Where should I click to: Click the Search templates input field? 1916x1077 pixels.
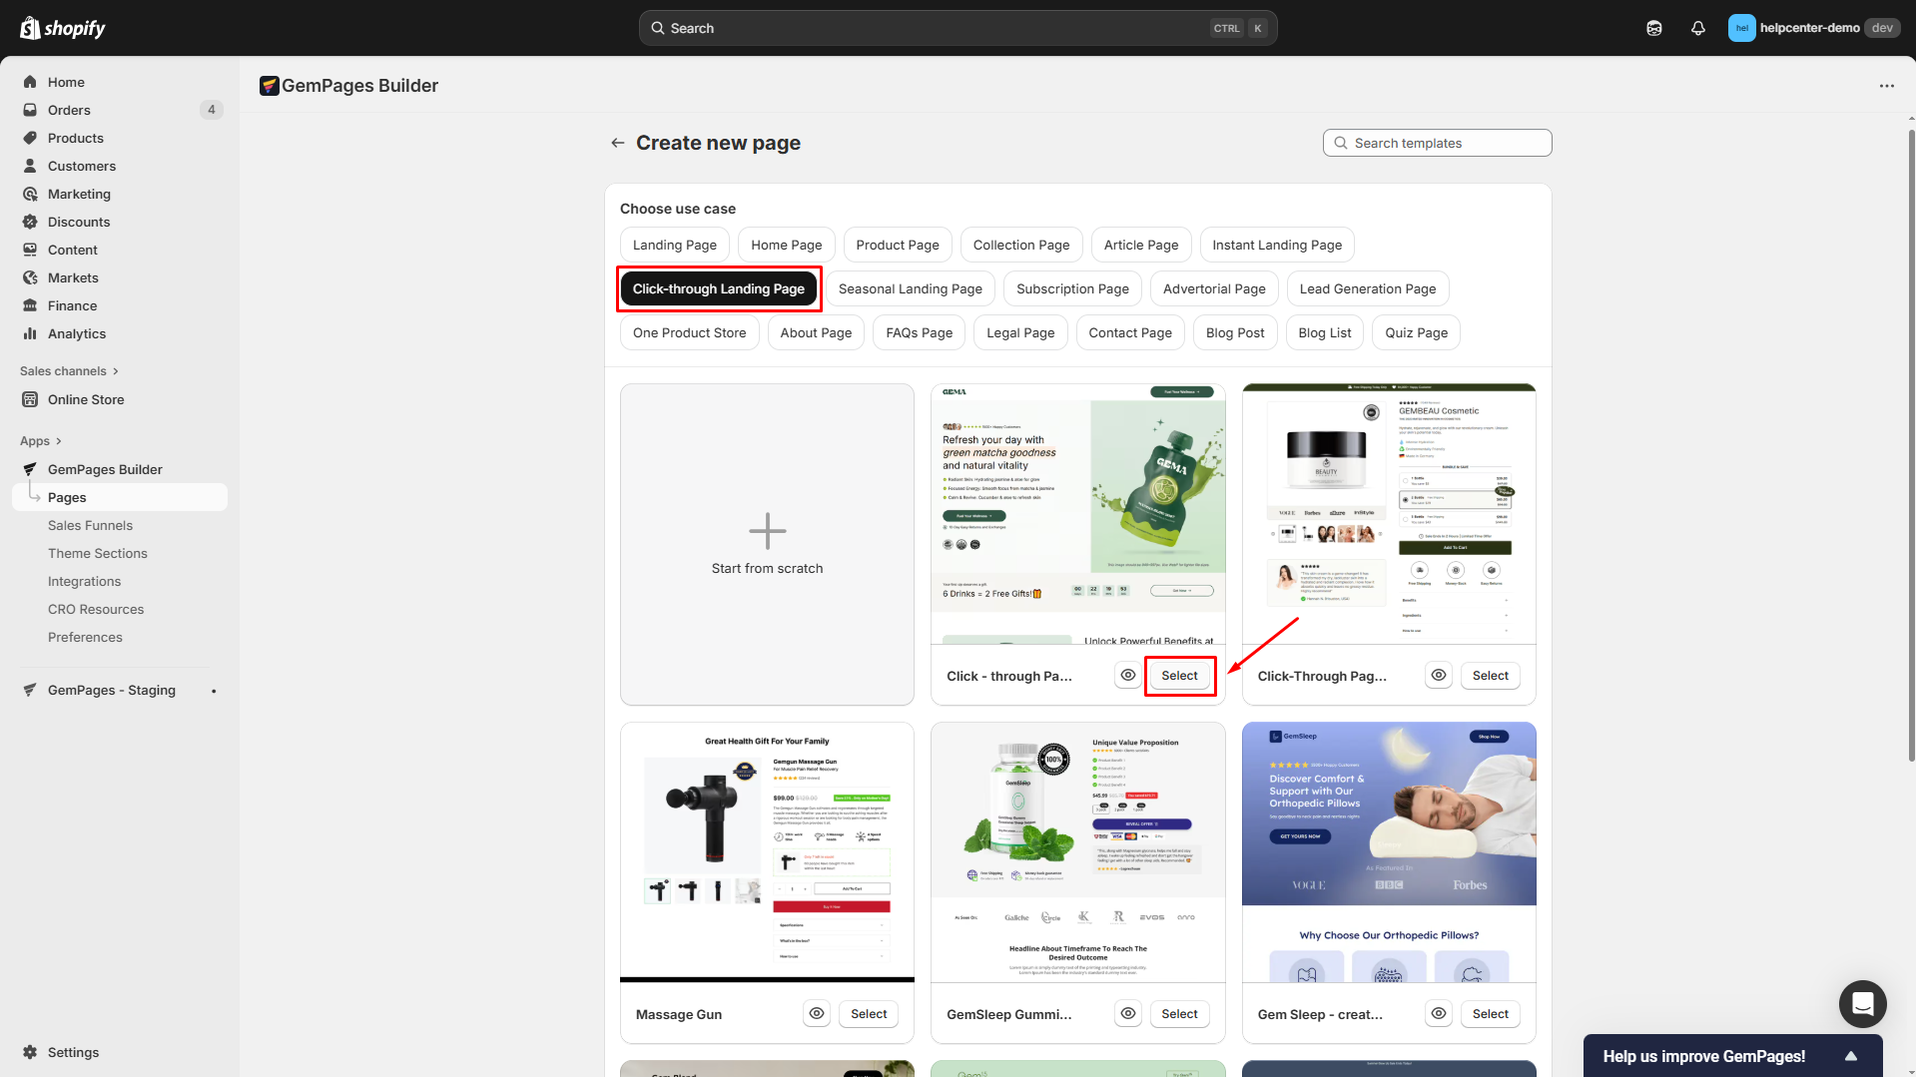pyautogui.click(x=1437, y=143)
